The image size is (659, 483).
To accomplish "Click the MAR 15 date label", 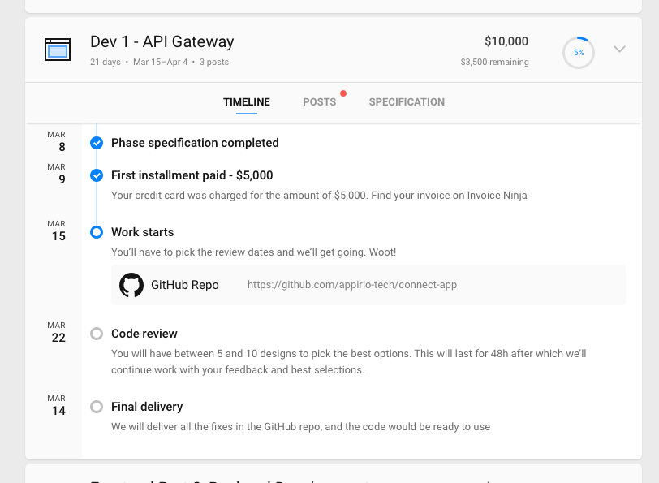I will (x=56, y=231).
